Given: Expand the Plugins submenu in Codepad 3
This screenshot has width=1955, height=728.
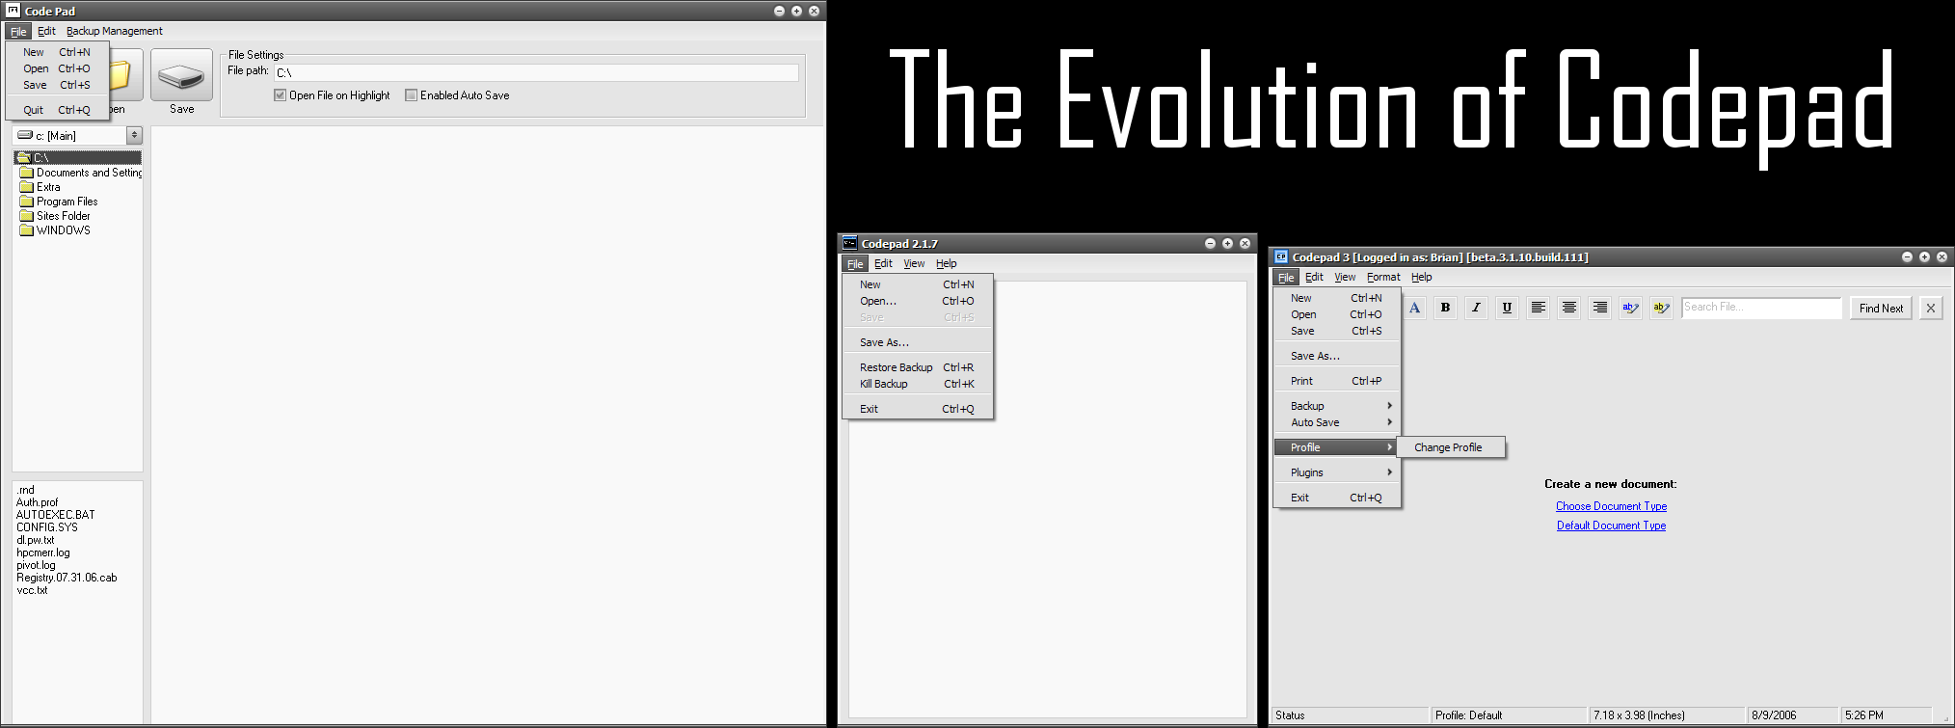Looking at the screenshot, I should coord(1337,472).
